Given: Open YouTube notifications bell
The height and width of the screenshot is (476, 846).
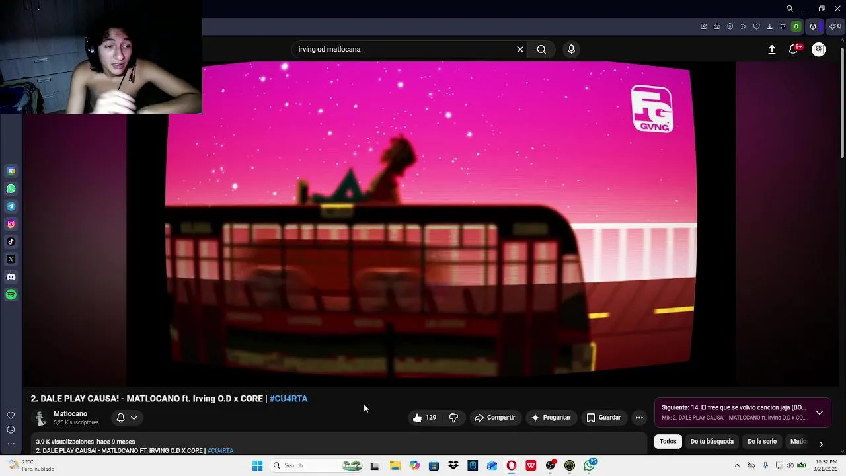Looking at the screenshot, I should [x=794, y=50].
